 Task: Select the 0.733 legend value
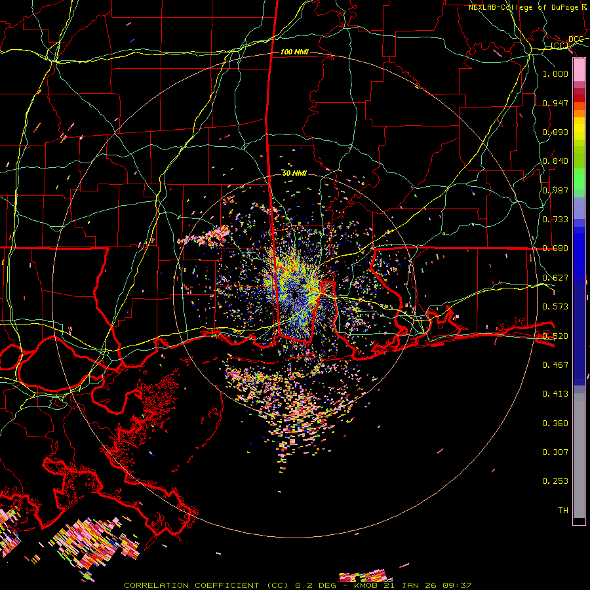tap(555, 220)
